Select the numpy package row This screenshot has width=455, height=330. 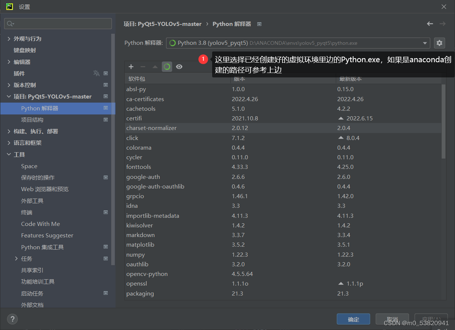(x=283, y=255)
